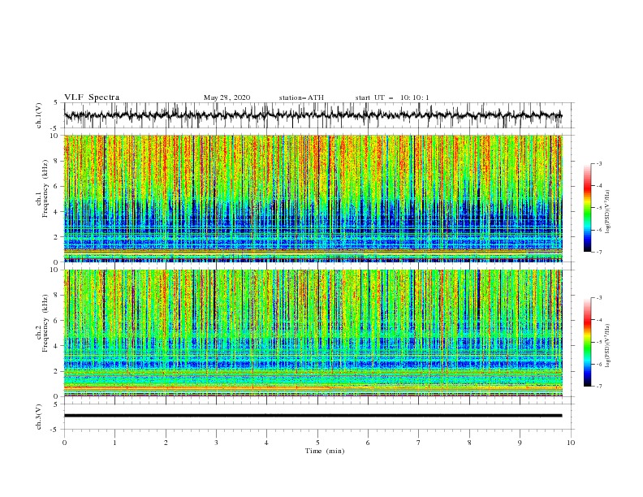The width and height of the screenshot is (643, 497).
Task: Click the time axis tick label "6"
Action: pyautogui.click(x=368, y=443)
